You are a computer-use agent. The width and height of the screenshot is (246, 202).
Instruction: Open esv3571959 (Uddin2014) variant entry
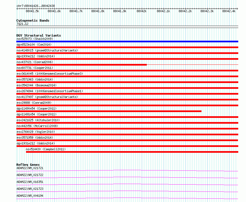[35, 138]
